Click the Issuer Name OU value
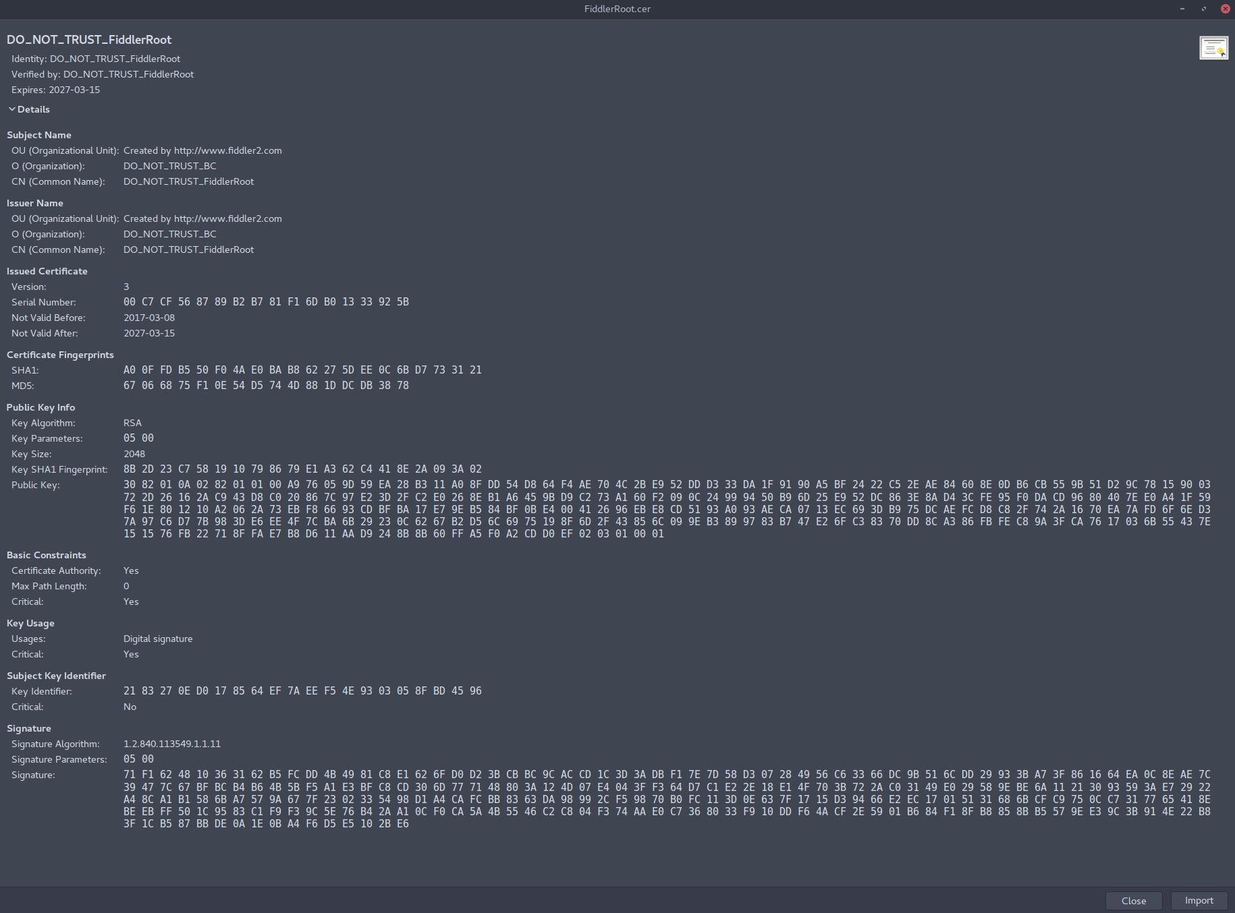The width and height of the screenshot is (1235, 913). point(202,218)
